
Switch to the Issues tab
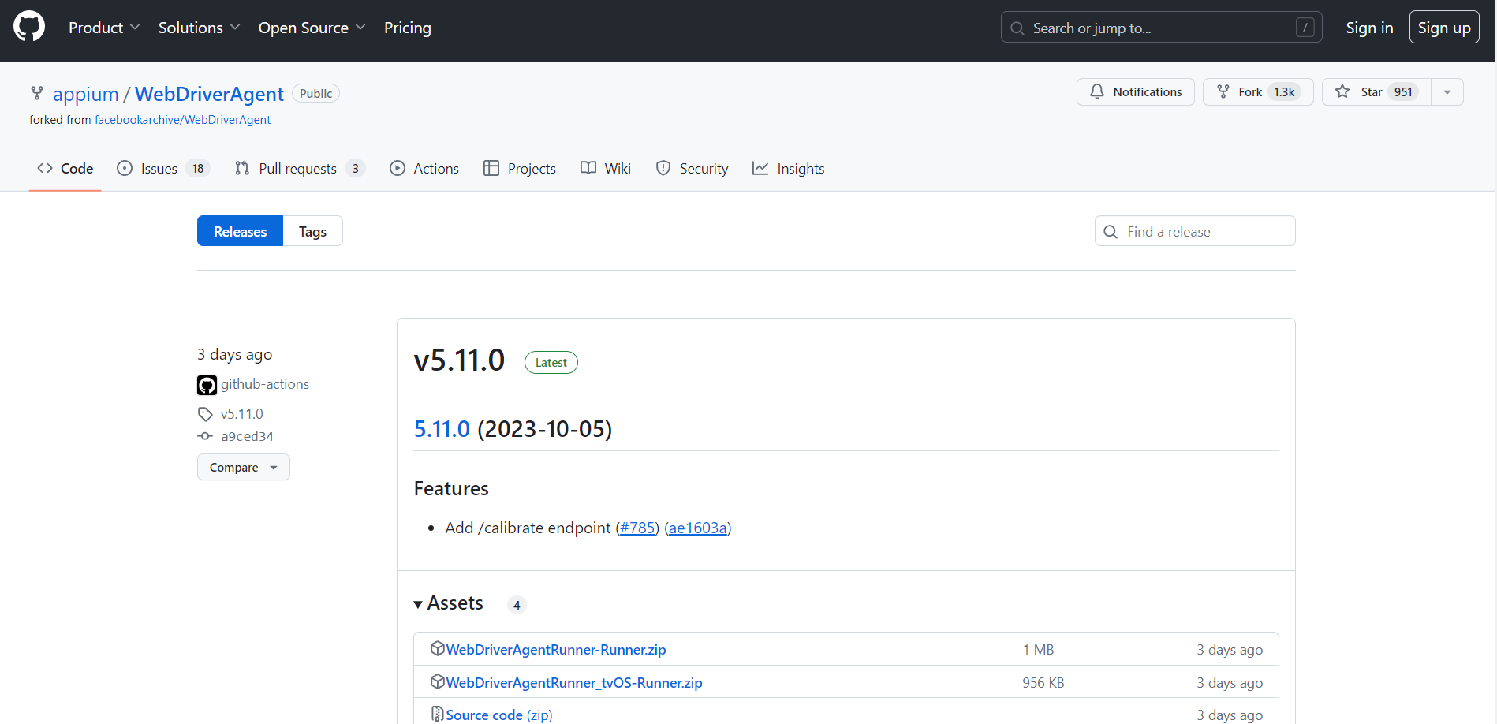click(x=162, y=169)
